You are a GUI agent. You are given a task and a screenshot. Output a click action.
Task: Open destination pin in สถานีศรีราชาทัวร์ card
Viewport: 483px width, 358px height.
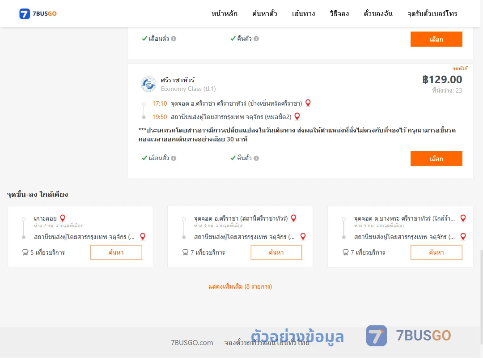click(x=303, y=237)
